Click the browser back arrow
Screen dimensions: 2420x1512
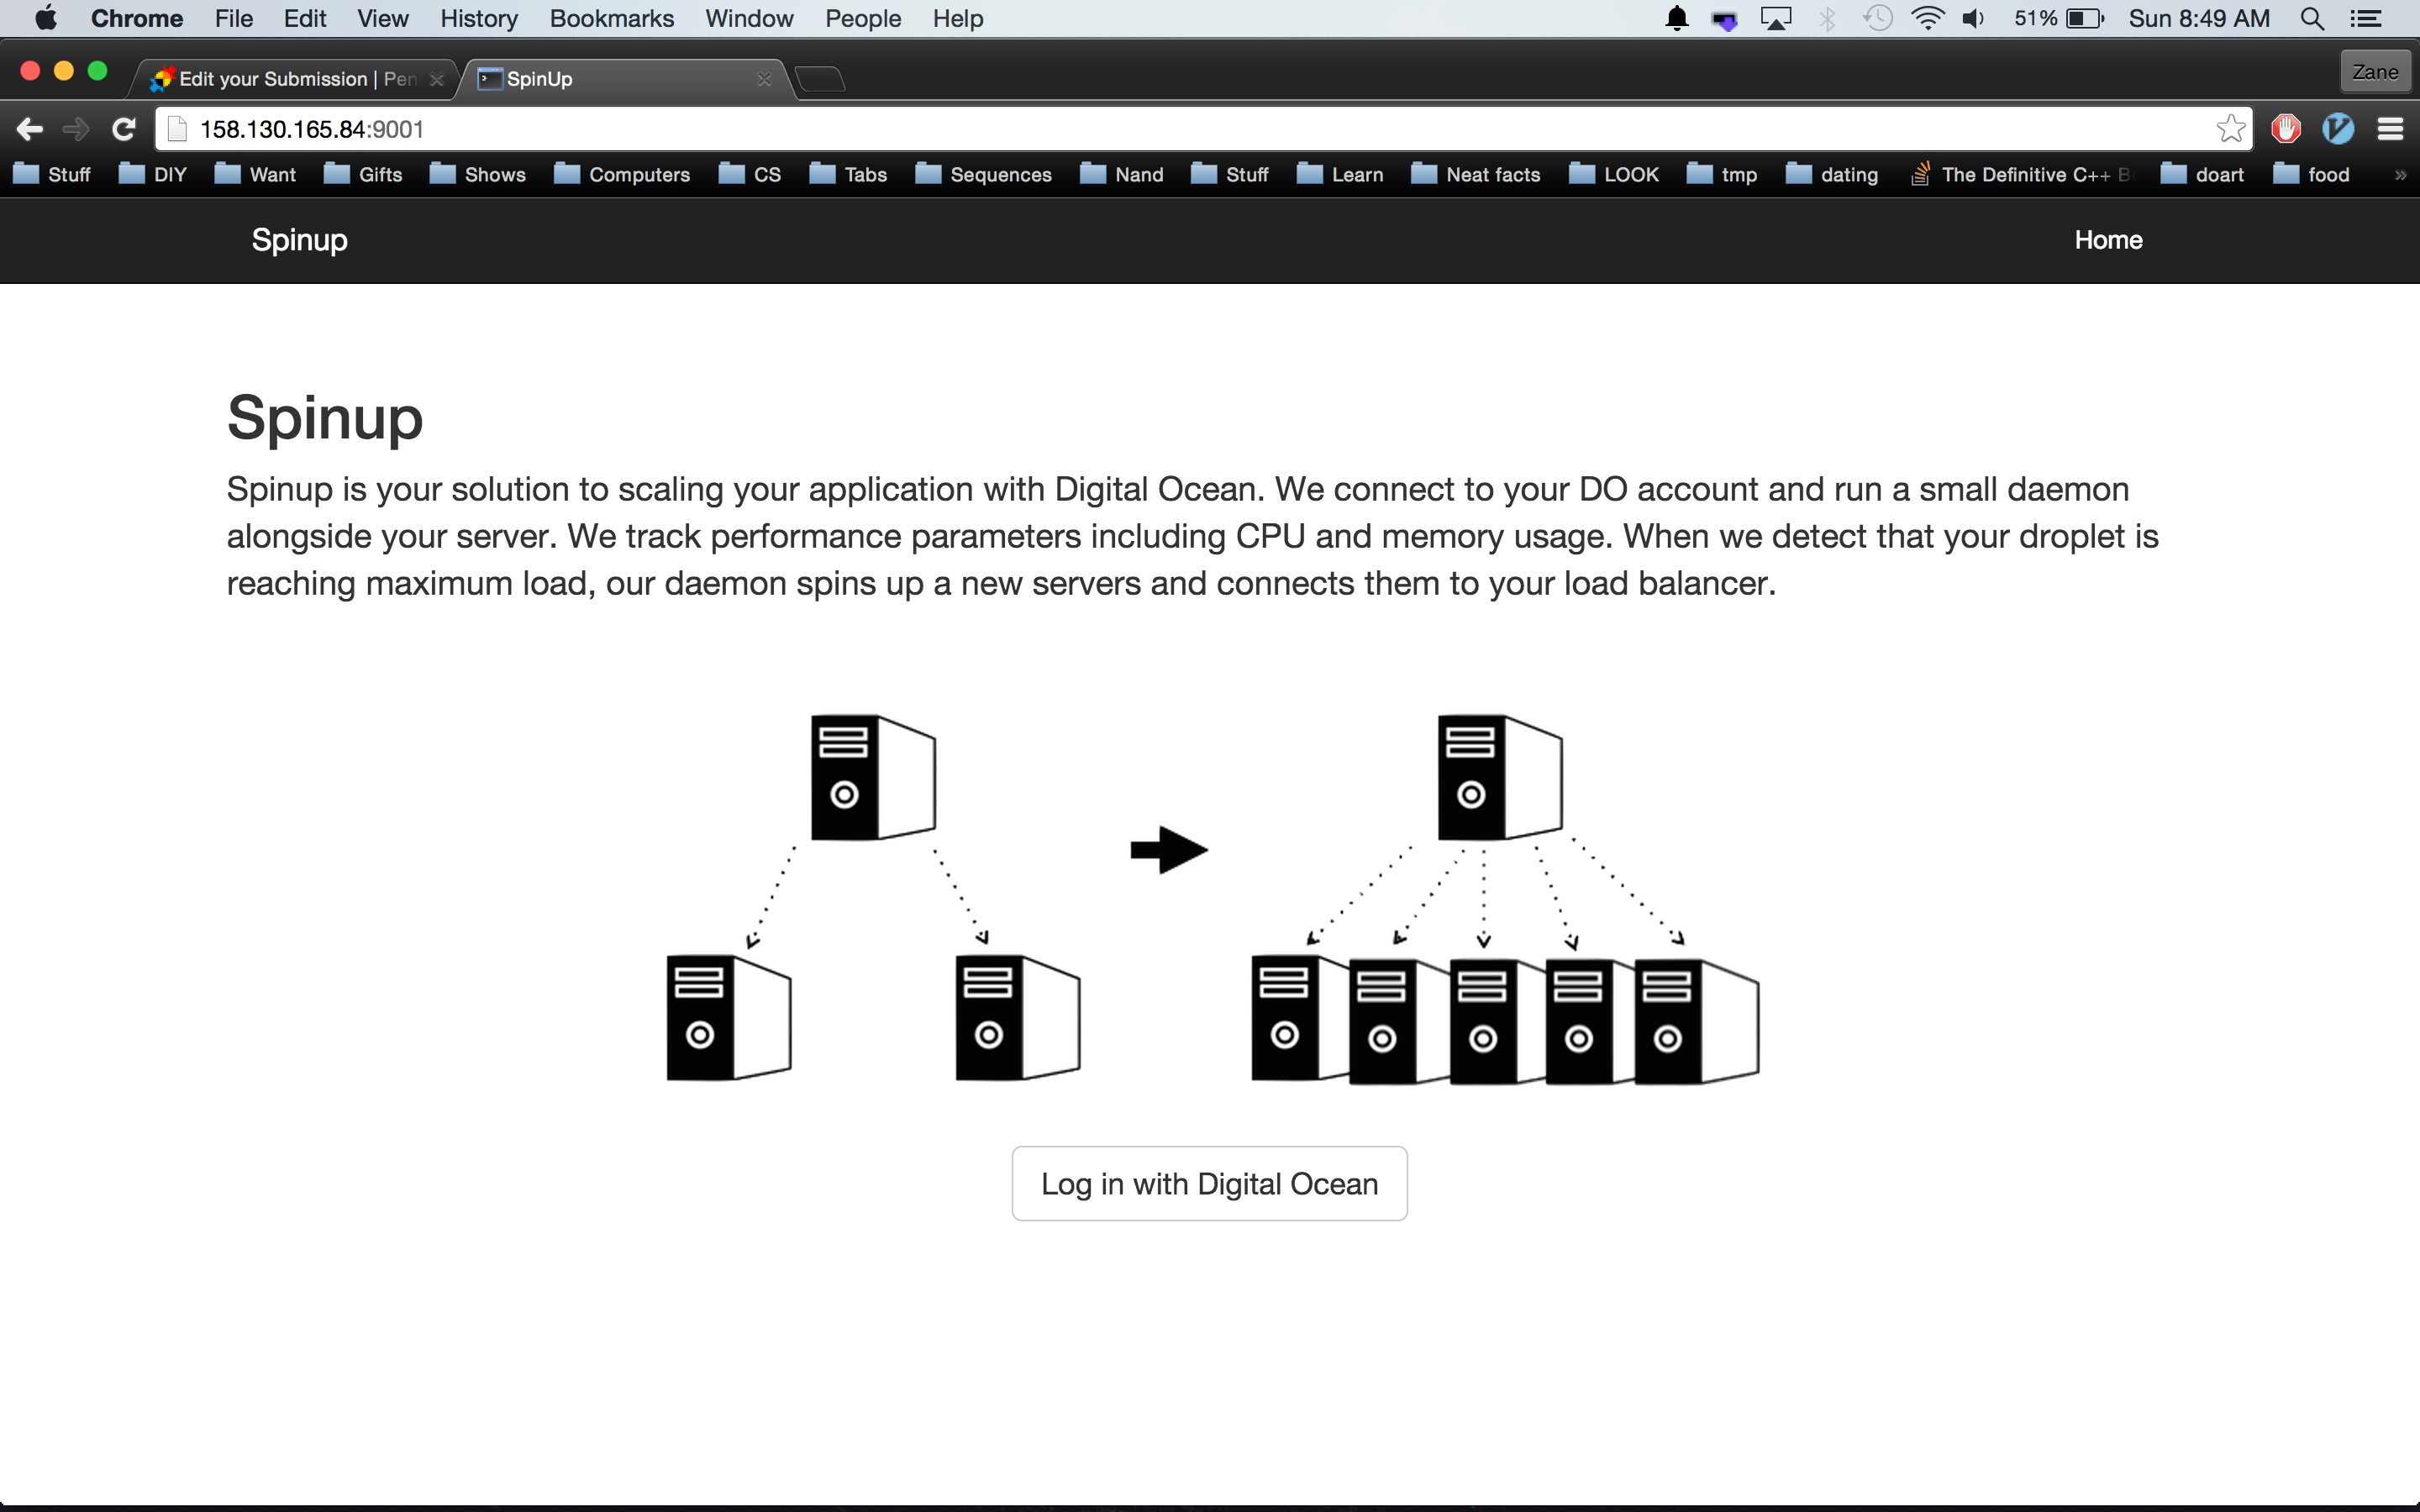pos(30,129)
